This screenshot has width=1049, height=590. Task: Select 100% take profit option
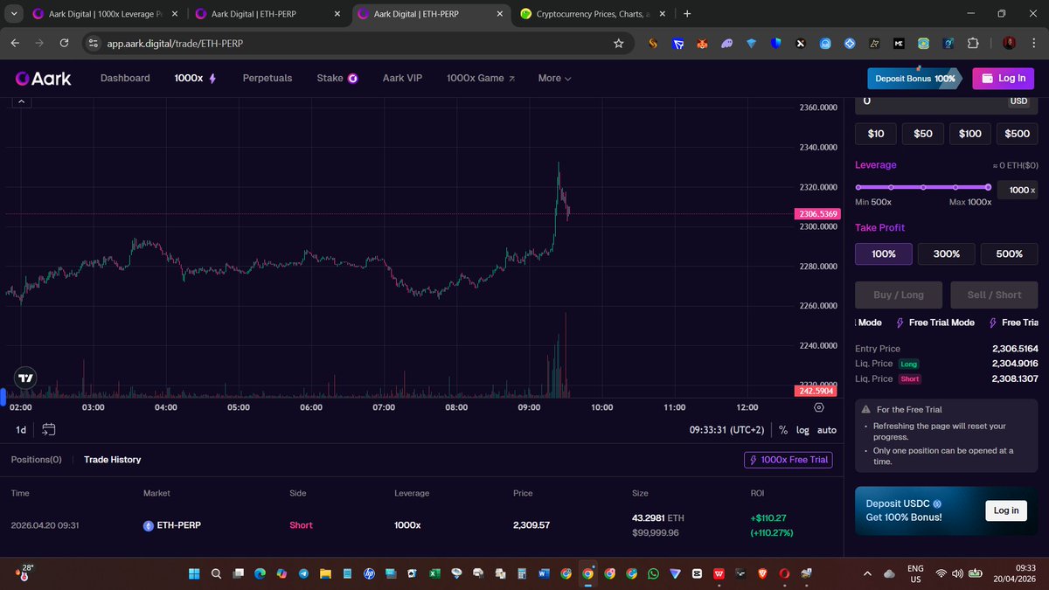pyautogui.click(x=884, y=253)
